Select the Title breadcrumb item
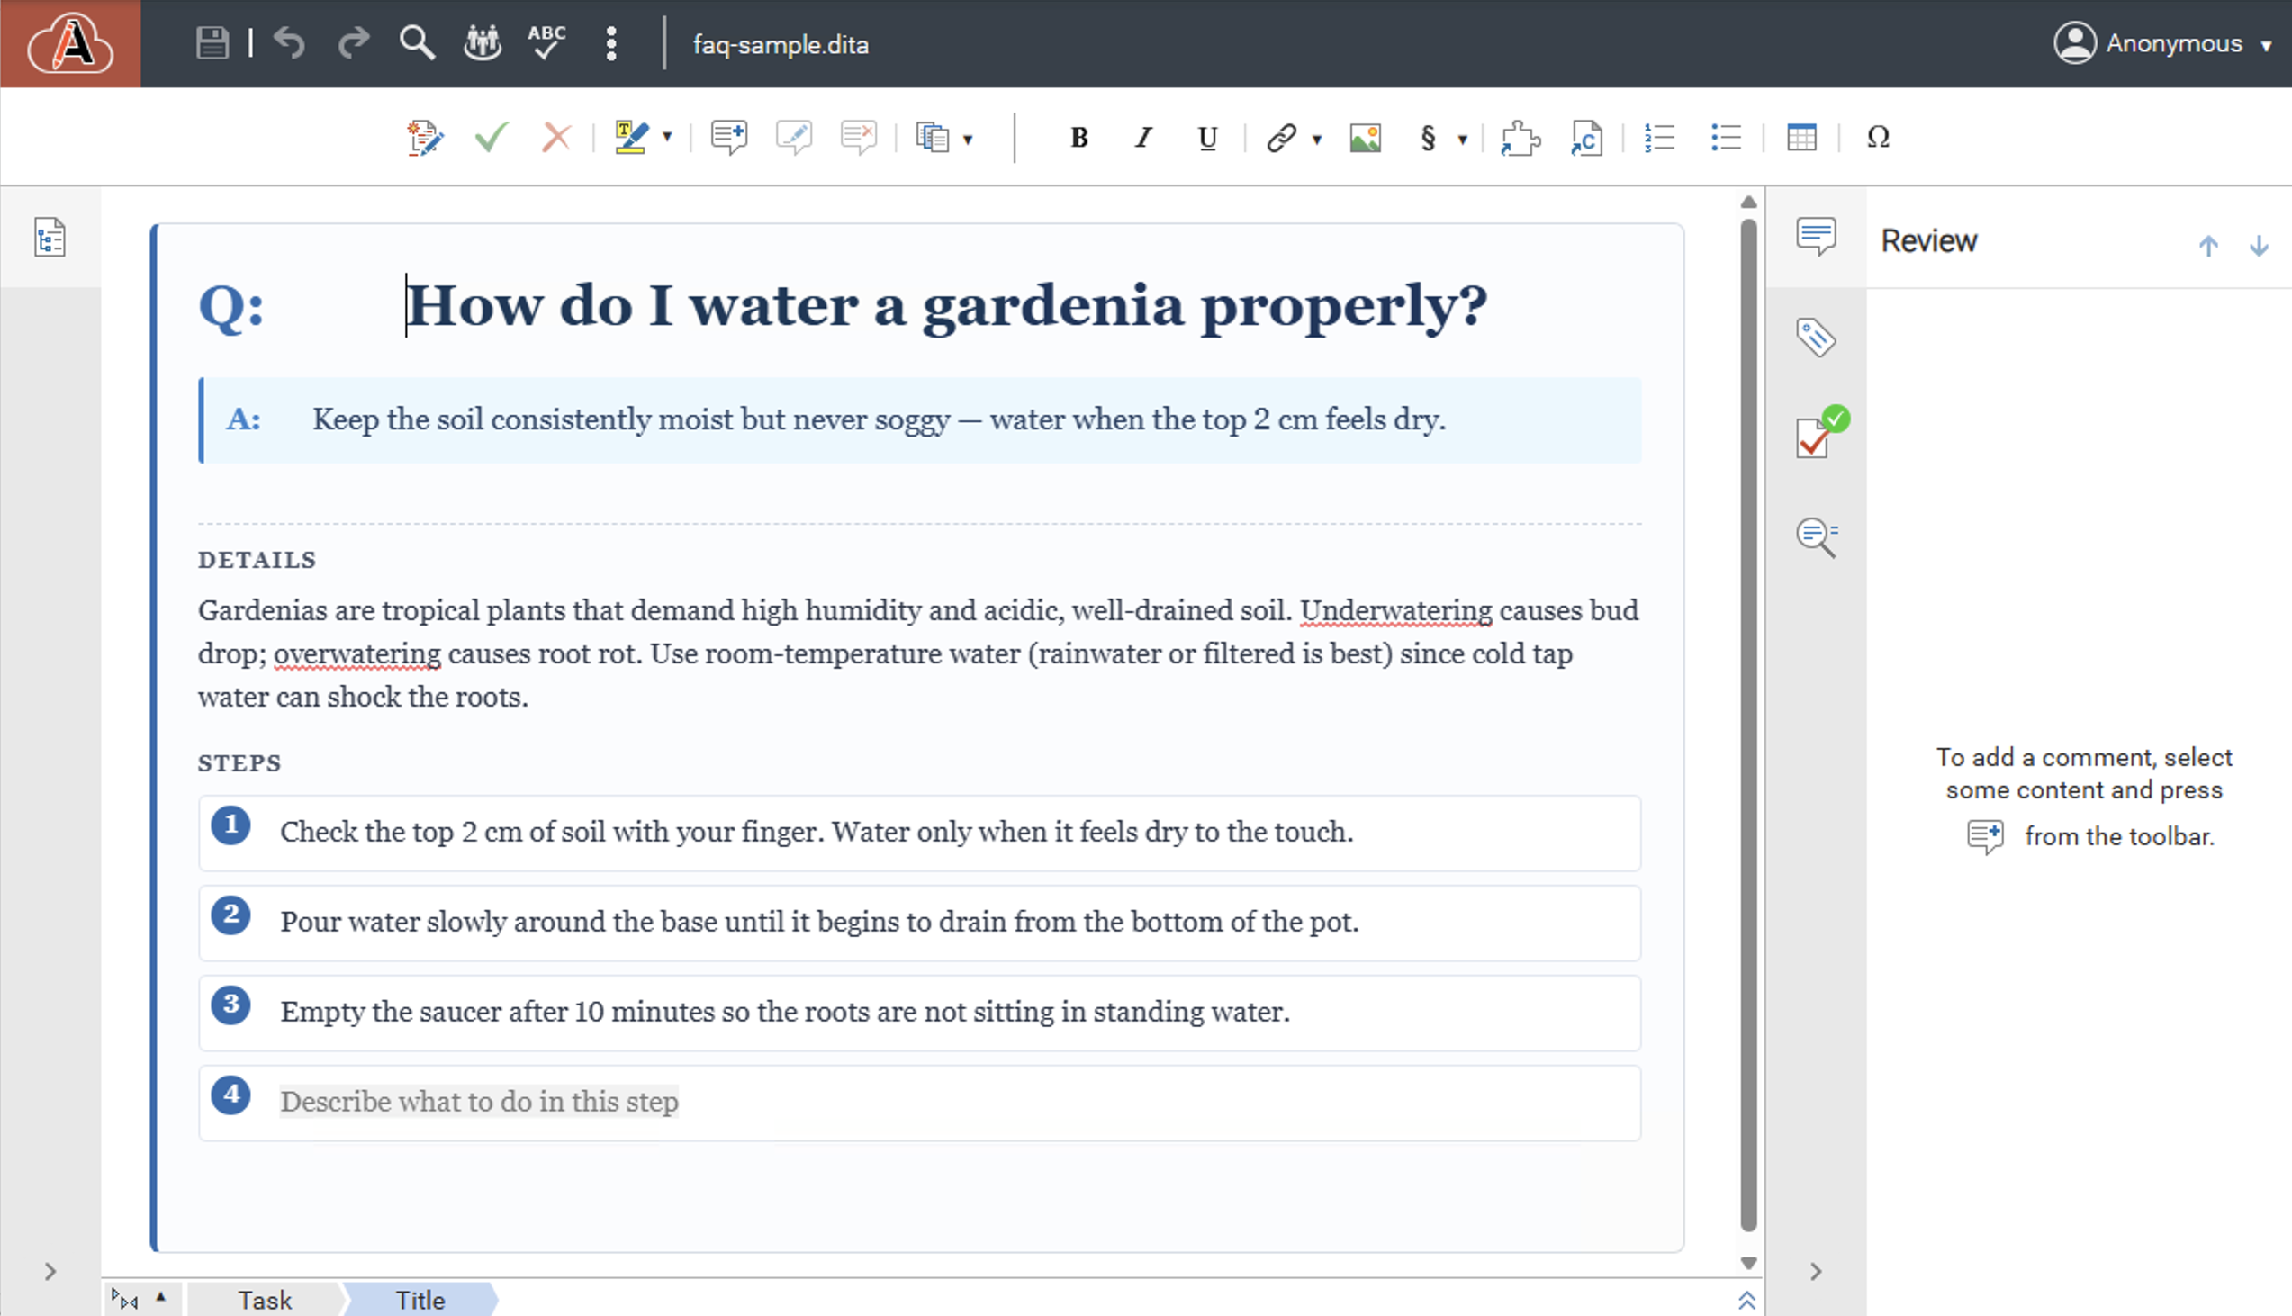Image resolution: width=2292 pixels, height=1316 pixels. tap(420, 1300)
